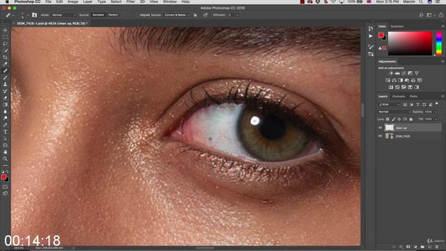Screen dimensions: 446x251
Task: Open the Layer menu
Action: point(88,1)
